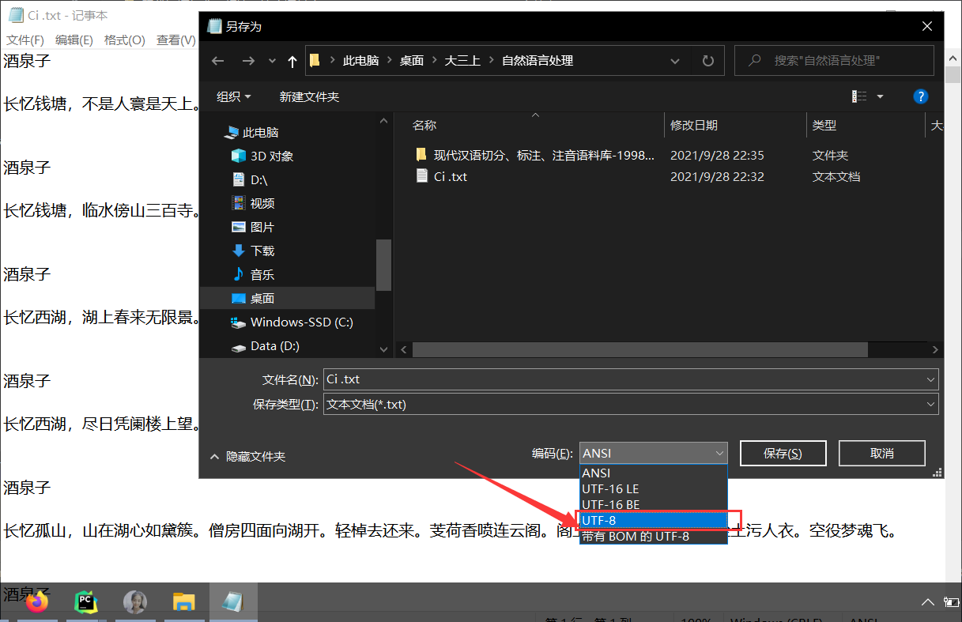
Task: Open 下载 folder in sidebar
Action: [x=253, y=251]
